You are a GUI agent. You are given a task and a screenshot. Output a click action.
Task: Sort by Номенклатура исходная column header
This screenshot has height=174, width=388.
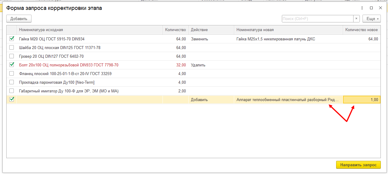coord(90,30)
